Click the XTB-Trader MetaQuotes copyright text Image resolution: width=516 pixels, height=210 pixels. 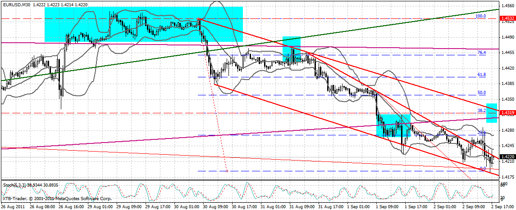(x=57, y=199)
